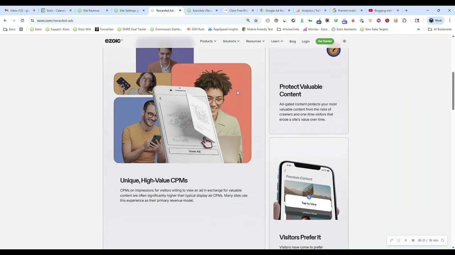Open site information icon in address bar
The width and height of the screenshot is (455, 255).
(32, 21)
